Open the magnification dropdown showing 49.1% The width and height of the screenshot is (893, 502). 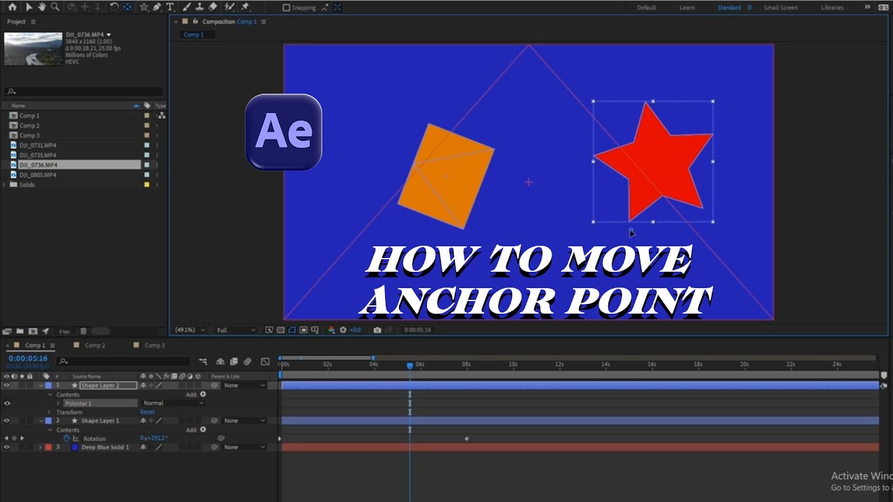click(x=190, y=330)
